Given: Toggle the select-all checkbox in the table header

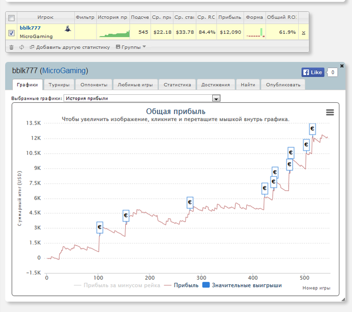Looking at the screenshot, I should (x=12, y=18).
